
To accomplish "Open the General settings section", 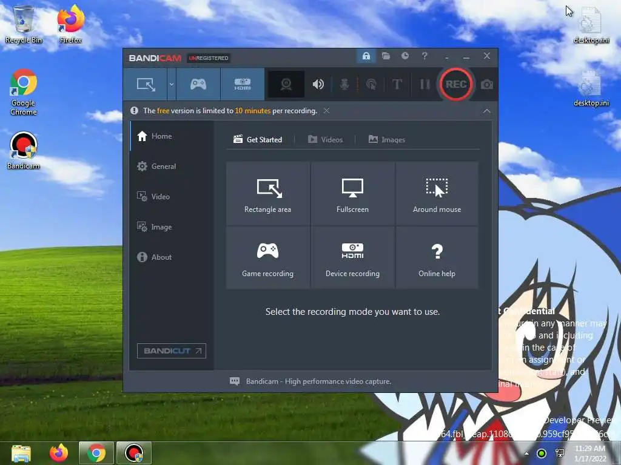I will [x=172, y=167].
